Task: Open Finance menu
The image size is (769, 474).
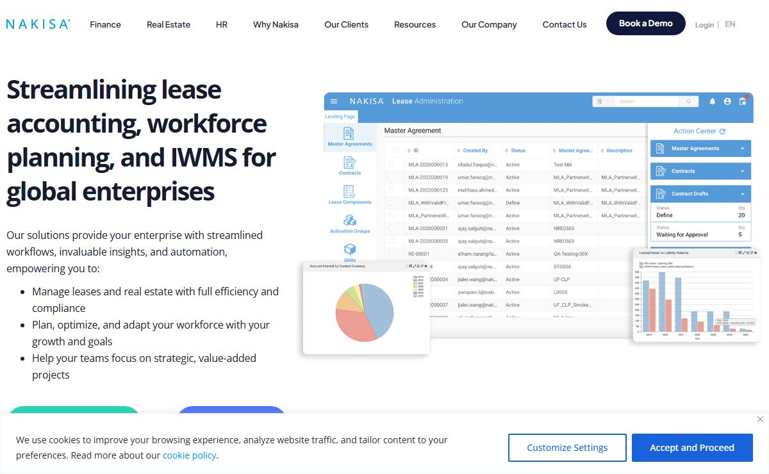Action: click(105, 24)
